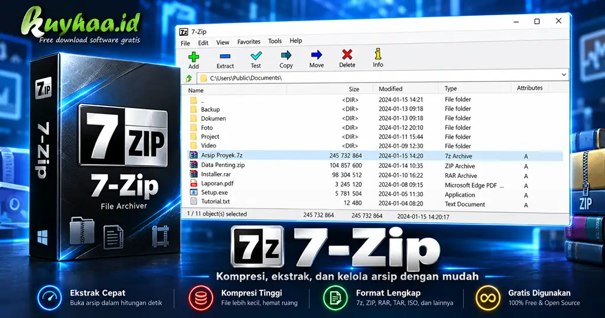Go up one folder level icon

pyautogui.click(x=188, y=79)
